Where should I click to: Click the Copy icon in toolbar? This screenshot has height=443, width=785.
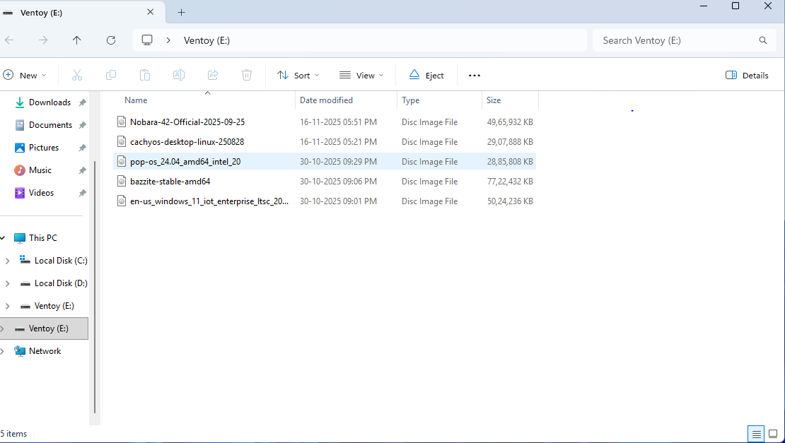(111, 75)
